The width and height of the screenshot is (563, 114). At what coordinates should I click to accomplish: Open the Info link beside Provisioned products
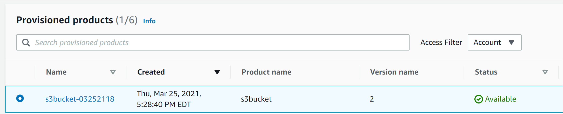tap(149, 21)
